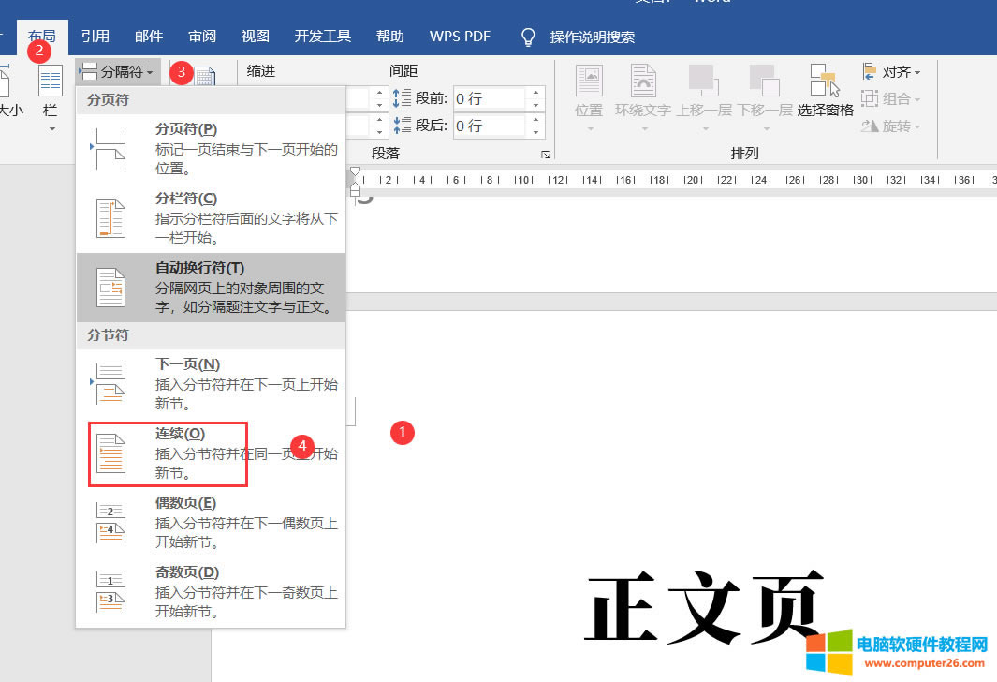Choose the Text Wrapping break (自动换行符) icon
997x682 pixels.
(x=111, y=288)
